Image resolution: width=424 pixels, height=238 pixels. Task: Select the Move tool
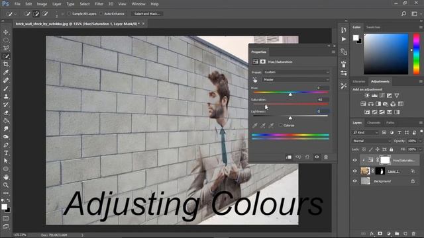pos(6,32)
